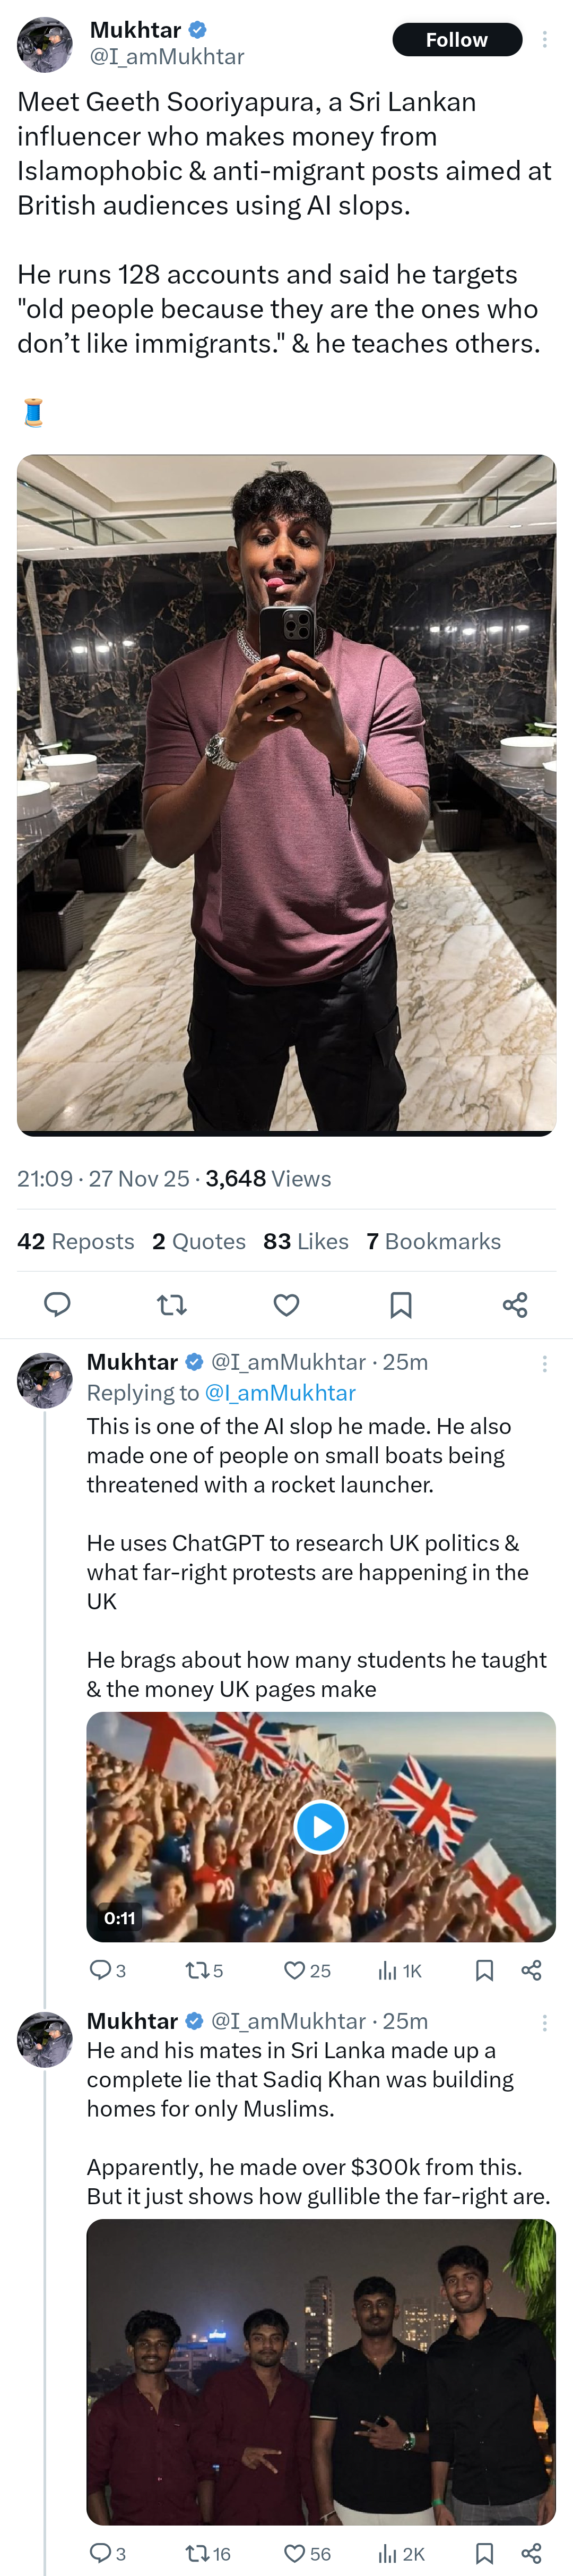
Task: Open the group photo of four men
Action: click(x=320, y=2371)
